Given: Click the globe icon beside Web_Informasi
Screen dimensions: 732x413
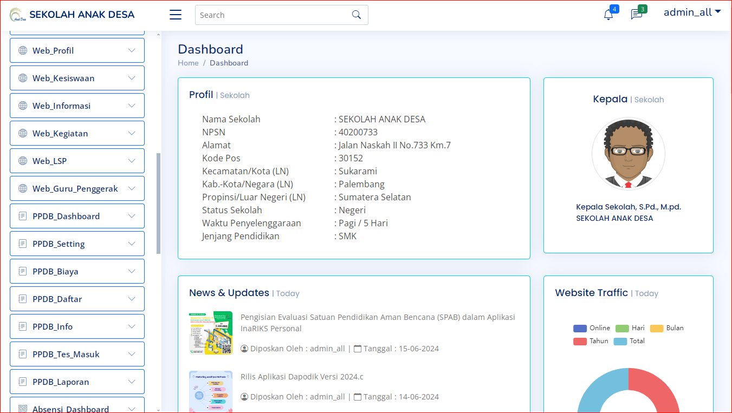Looking at the screenshot, I should [23, 106].
